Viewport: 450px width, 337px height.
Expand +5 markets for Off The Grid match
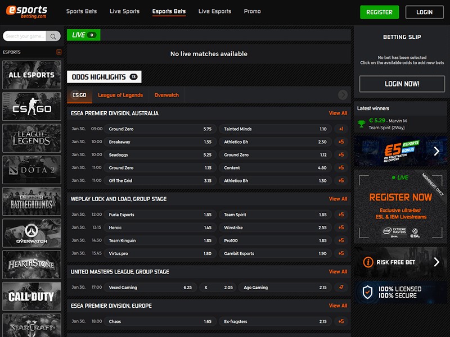341,180
